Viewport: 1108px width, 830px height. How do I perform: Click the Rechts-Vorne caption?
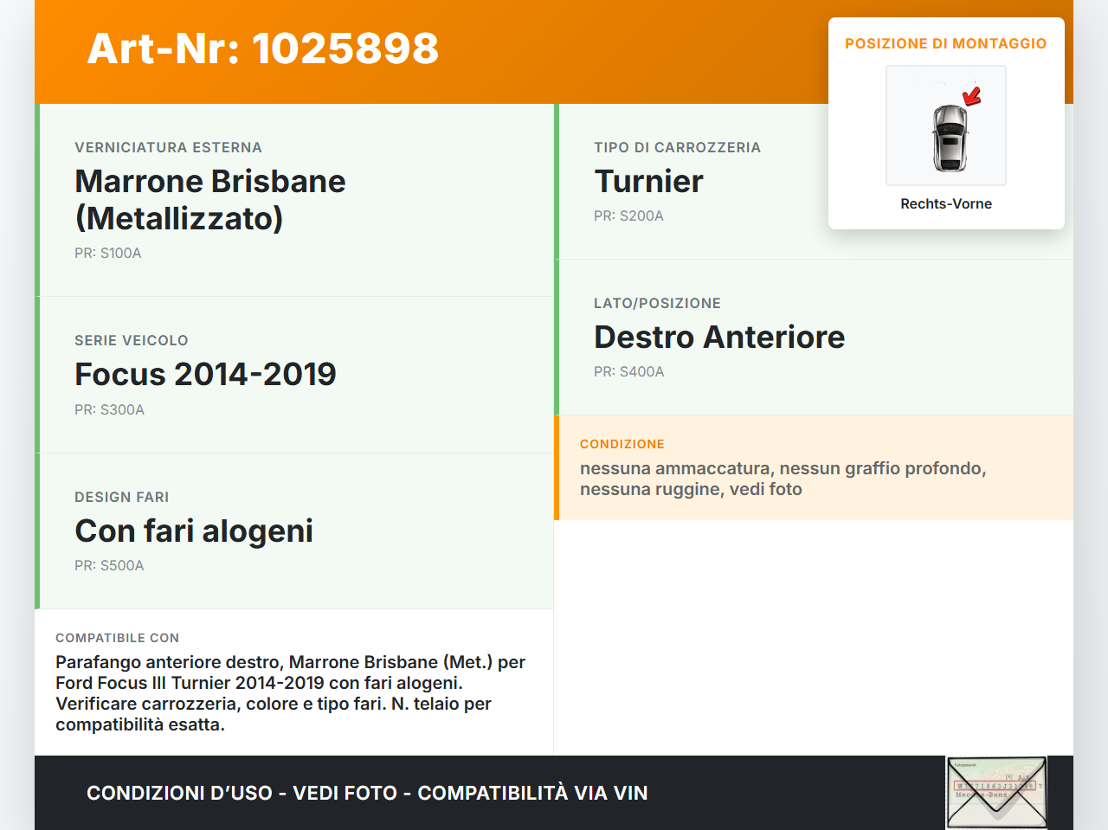945,203
